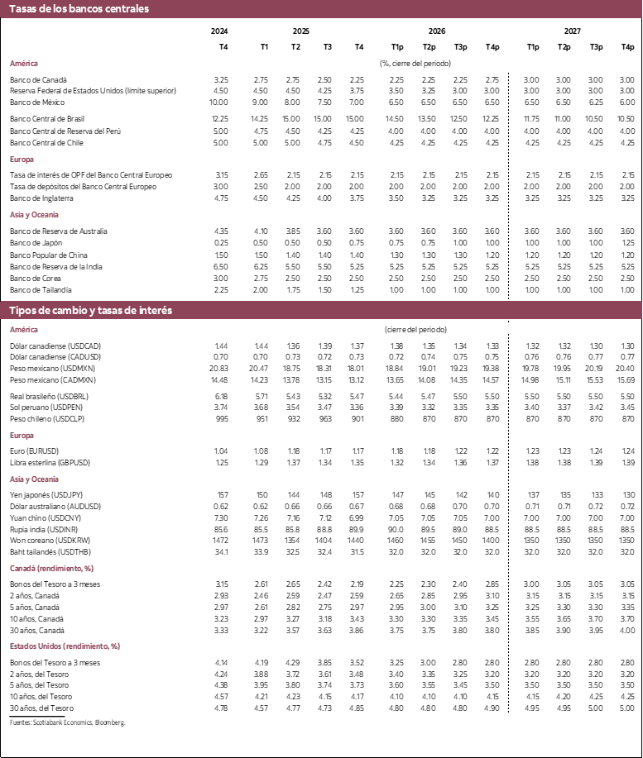
Task: Click the top end of the upper dotted divider
Action: pos(508,76)
